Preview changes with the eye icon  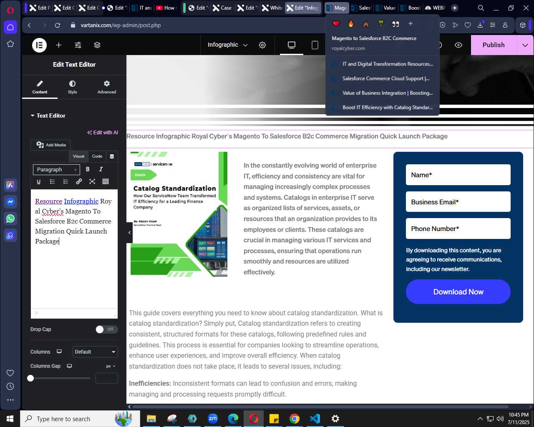click(458, 45)
